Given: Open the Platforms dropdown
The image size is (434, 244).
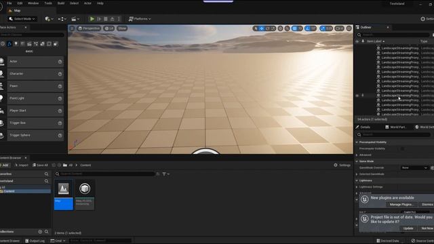Looking at the screenshot, I should pyautogui.click(x=140, y=19).
